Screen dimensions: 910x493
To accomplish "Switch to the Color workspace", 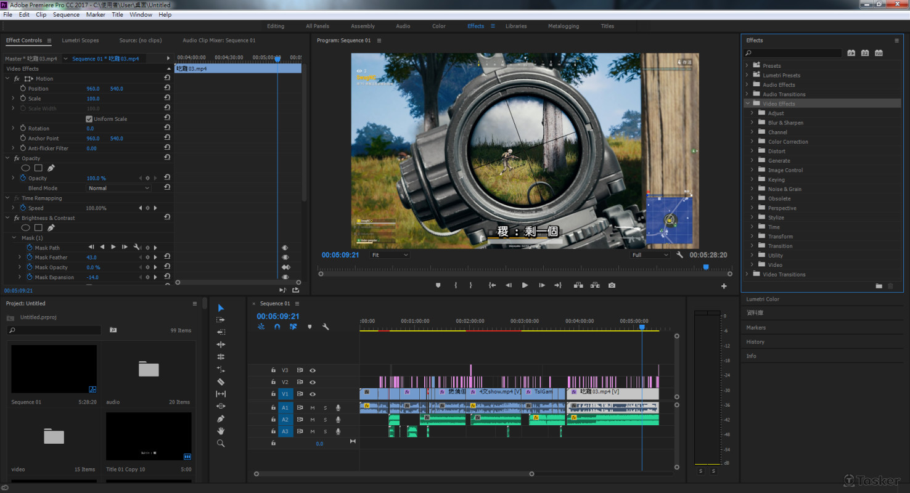I will [x=438, y=26].
